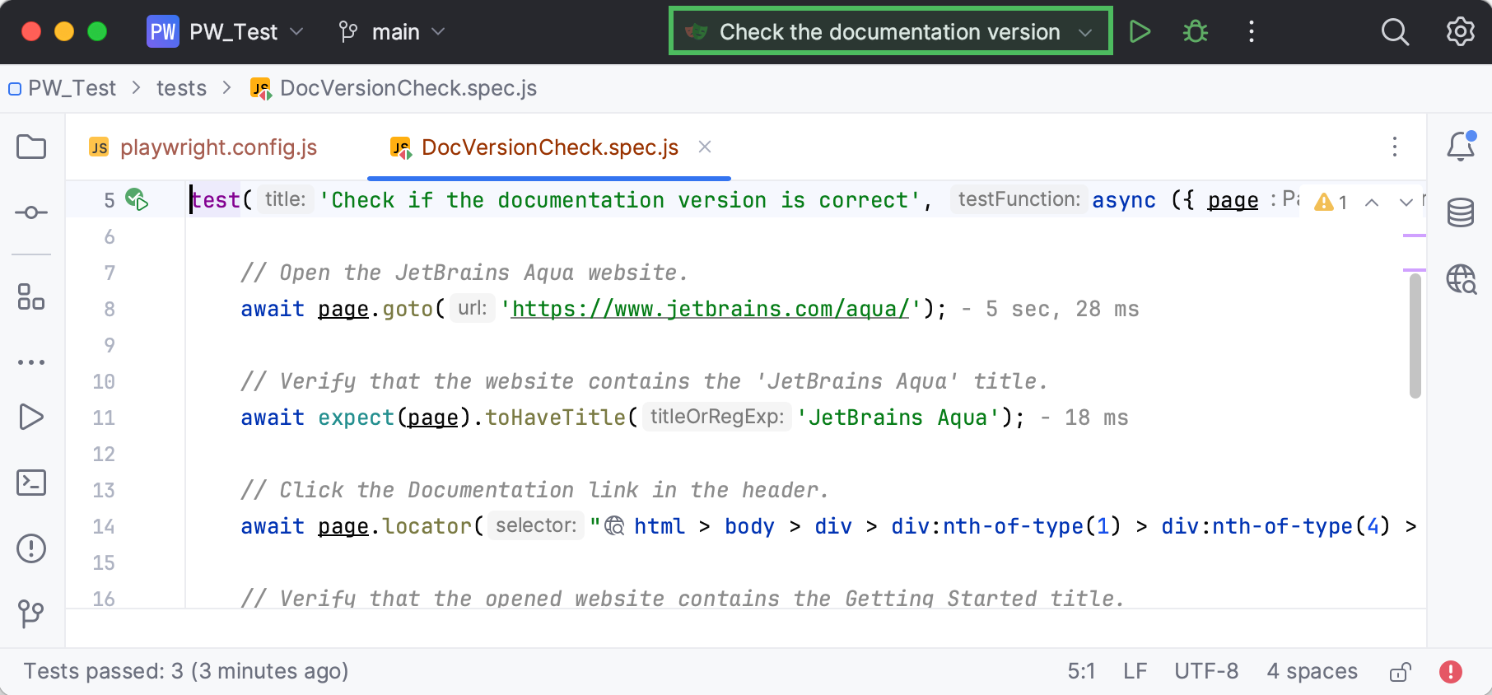Click the warning indicator showing 1 problem

click(x=1331, y=202)
